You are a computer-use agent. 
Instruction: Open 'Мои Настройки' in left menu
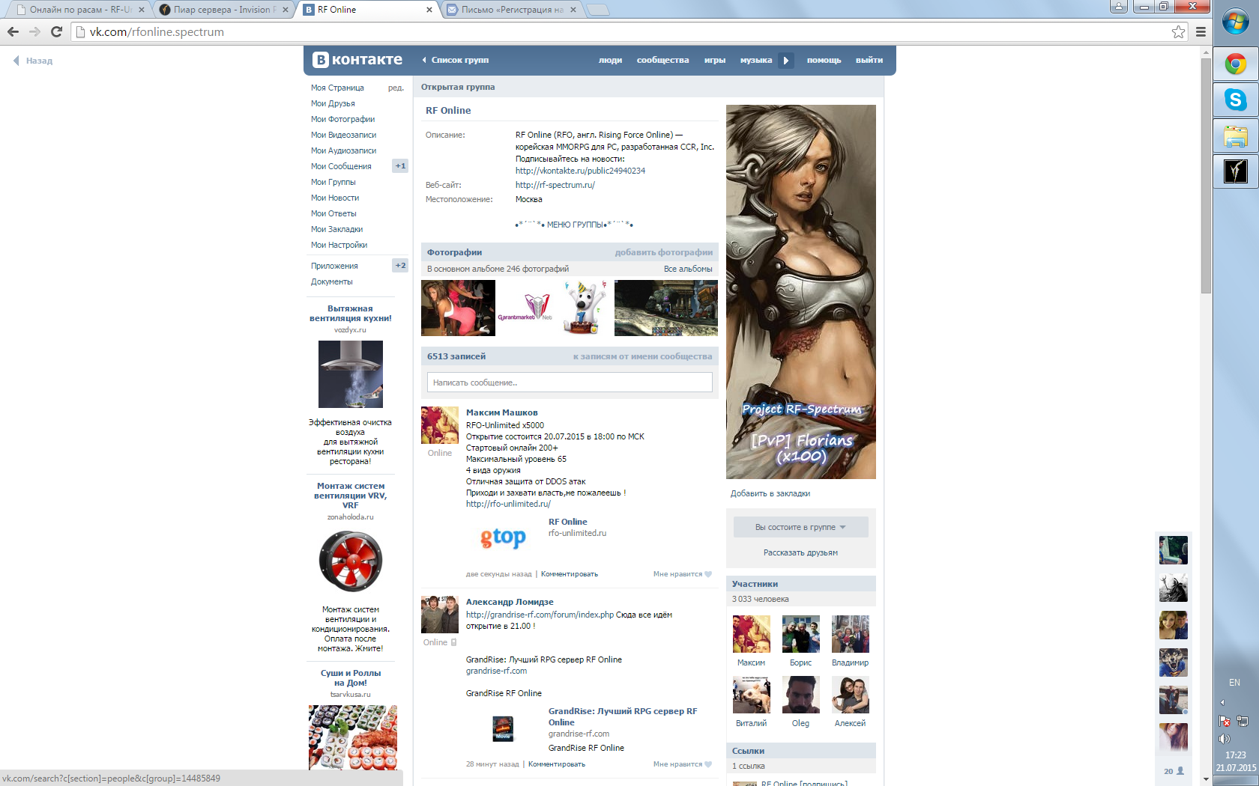(339, 245)
